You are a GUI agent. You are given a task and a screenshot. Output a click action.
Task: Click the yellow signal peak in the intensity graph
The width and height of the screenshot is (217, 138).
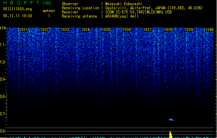click(170, 134)
